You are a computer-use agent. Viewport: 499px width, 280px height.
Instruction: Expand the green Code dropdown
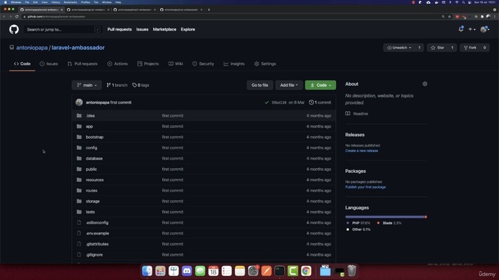pyautogui.click(x=320, y=85)
